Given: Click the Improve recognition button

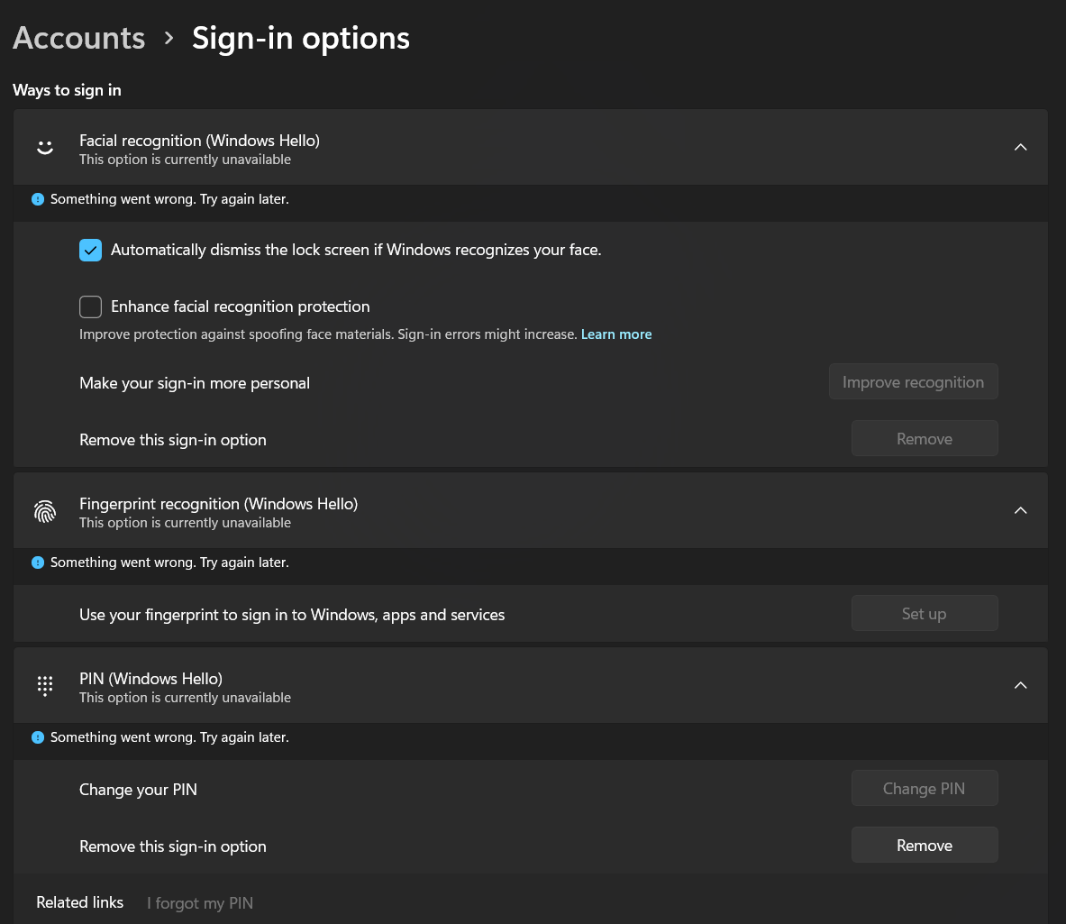Looking at the screenshot, I should pos(913,382).
